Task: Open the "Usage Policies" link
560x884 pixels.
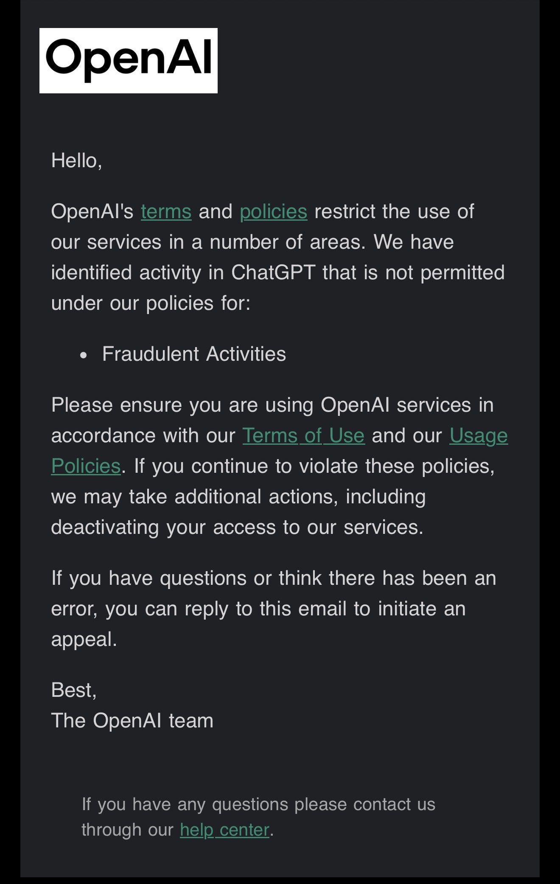Action: [x=478, y=435]
